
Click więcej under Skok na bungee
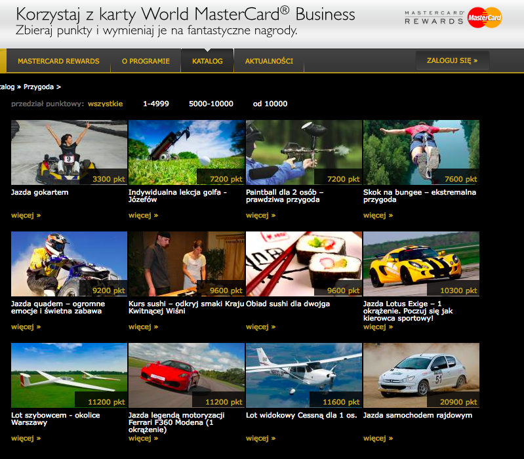[378, 216]
